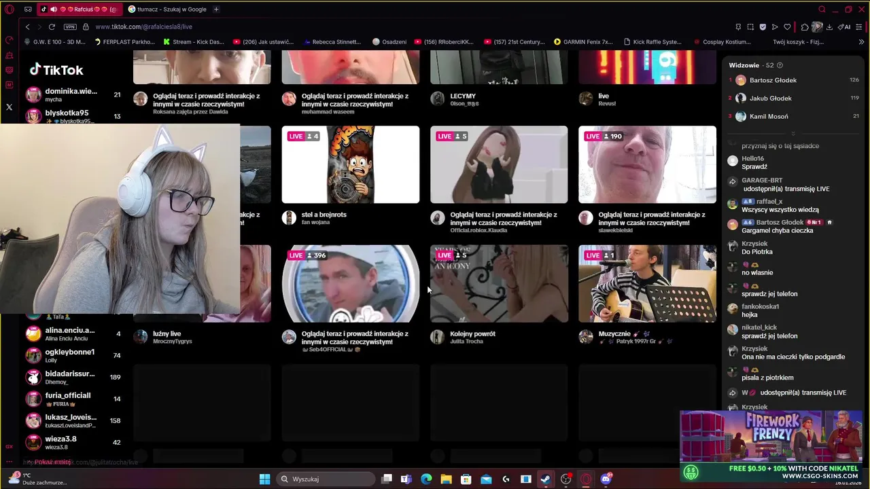Open the 'GARMIN Fenix 7x...' bookmark
The image size is (870, 489).
(x=583, y=41)
